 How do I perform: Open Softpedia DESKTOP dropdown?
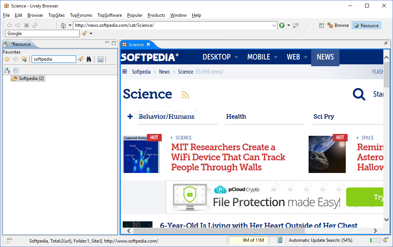pos(220,57)
